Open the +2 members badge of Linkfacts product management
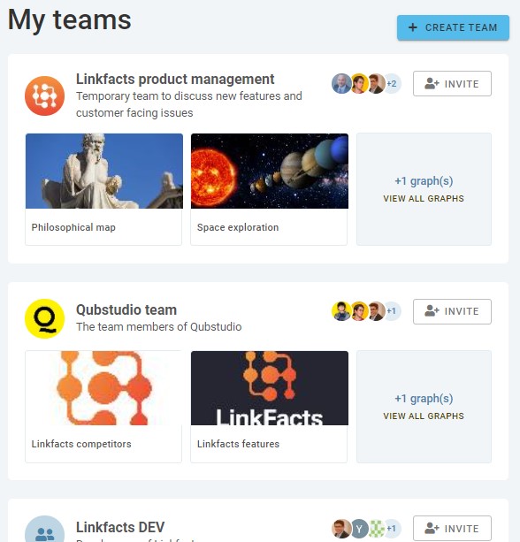 point(392,84)
